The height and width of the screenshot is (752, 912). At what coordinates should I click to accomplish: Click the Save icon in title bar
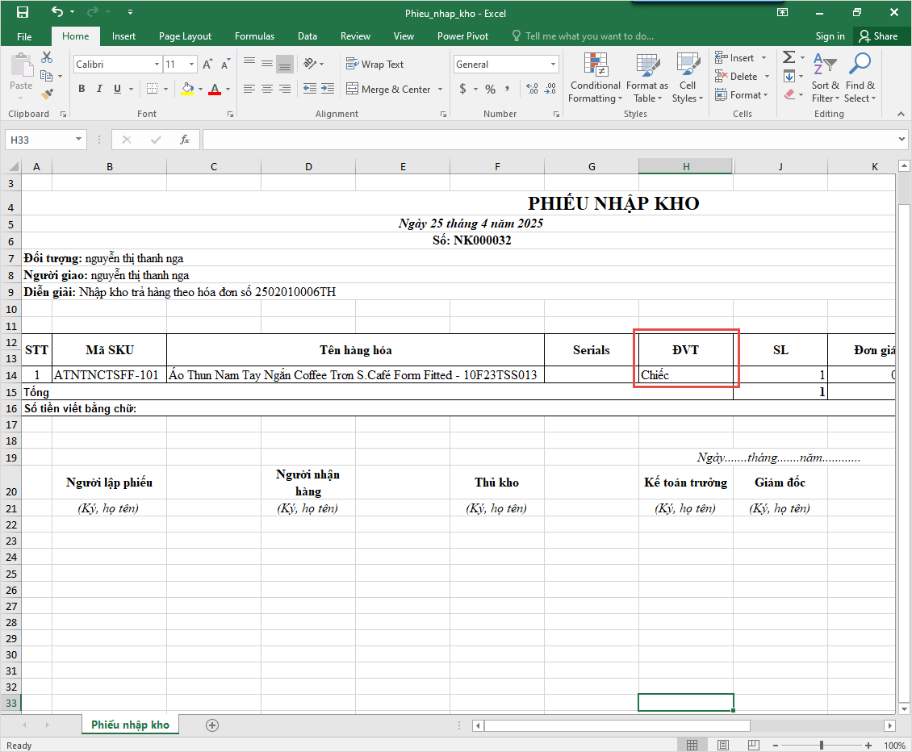[23, 12]
